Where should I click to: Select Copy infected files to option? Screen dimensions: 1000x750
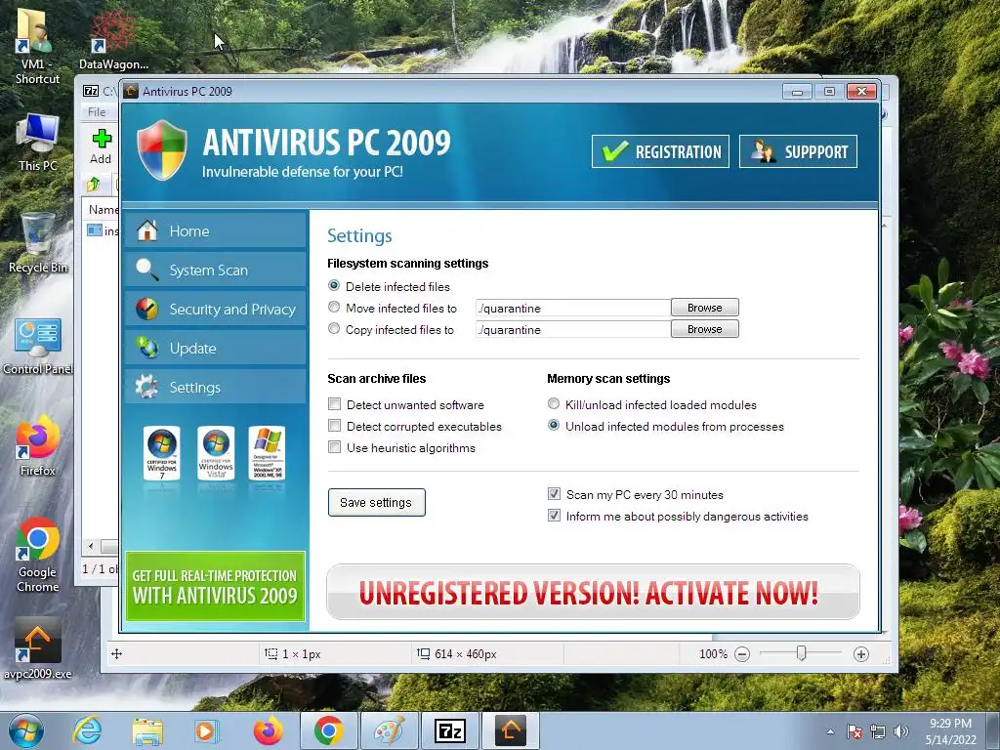pos(334,329)
